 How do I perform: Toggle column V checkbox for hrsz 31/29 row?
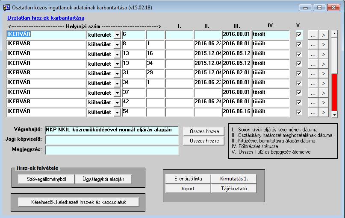point(299,73)
